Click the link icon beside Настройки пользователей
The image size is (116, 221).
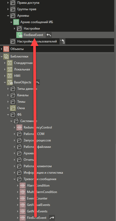tap(62, 41)
